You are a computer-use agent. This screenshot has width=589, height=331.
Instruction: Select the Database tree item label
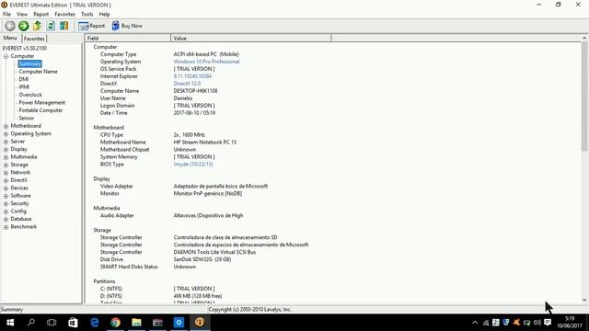21,219
